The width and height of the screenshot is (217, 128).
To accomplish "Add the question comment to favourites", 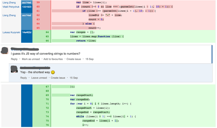I will (x=53, y=59).
